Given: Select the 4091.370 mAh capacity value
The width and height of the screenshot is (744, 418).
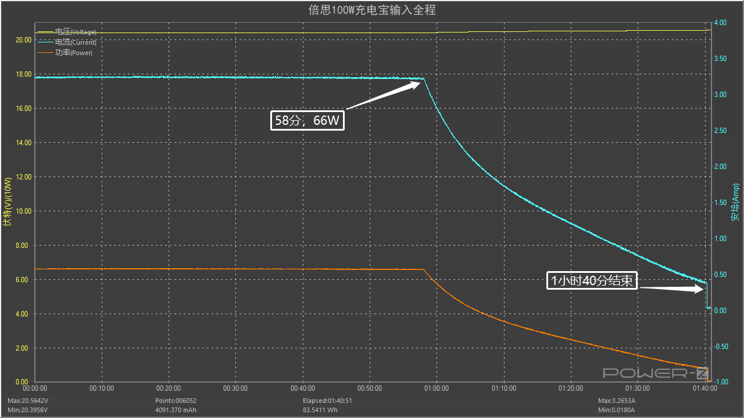Looking at the screenshot, I should 176,410.
